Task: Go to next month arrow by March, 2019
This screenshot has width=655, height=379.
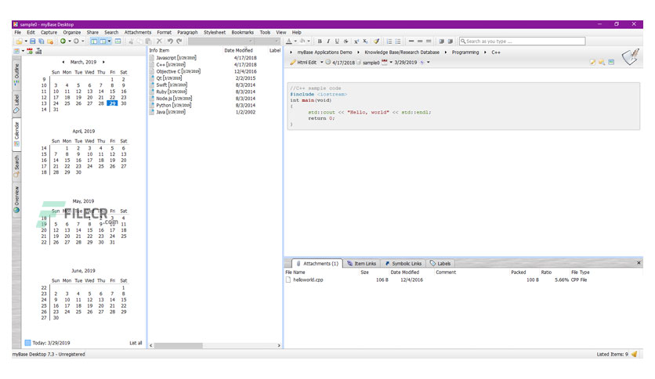Action: coord(103,62)
